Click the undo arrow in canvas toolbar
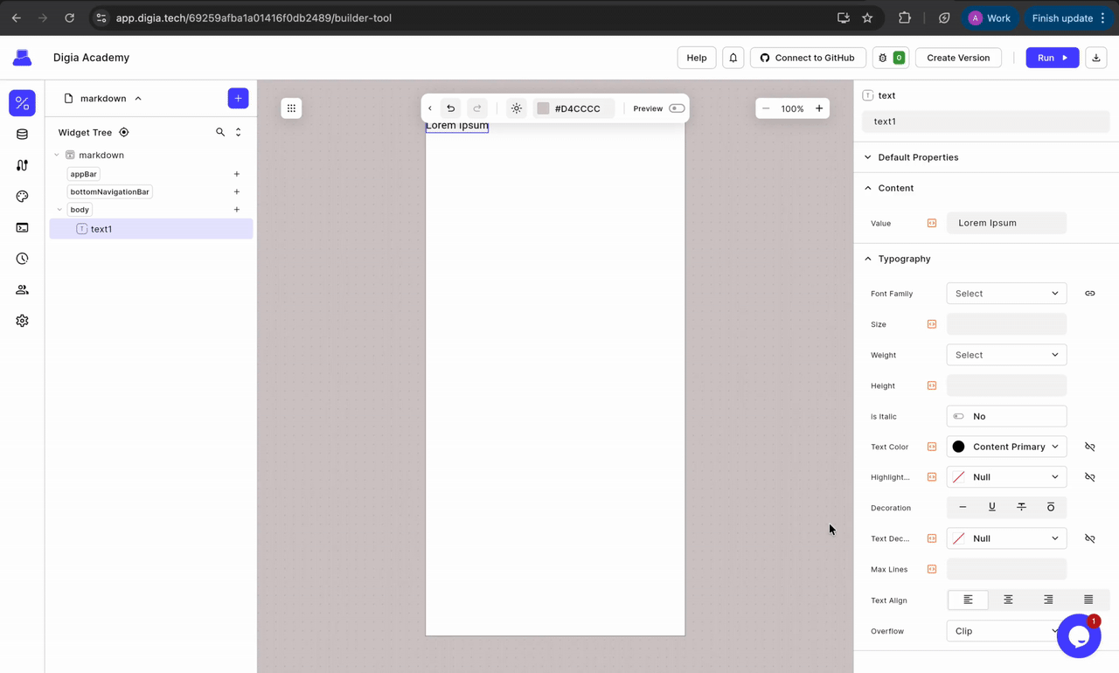The height and width of the screenshot is (673, 1119). click(450, 108)
